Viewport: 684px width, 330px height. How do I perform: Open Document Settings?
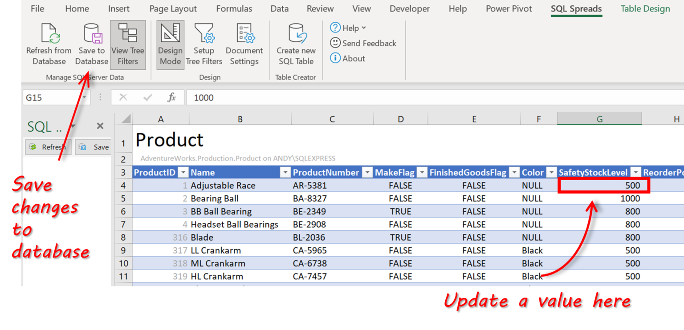[244, 43]
